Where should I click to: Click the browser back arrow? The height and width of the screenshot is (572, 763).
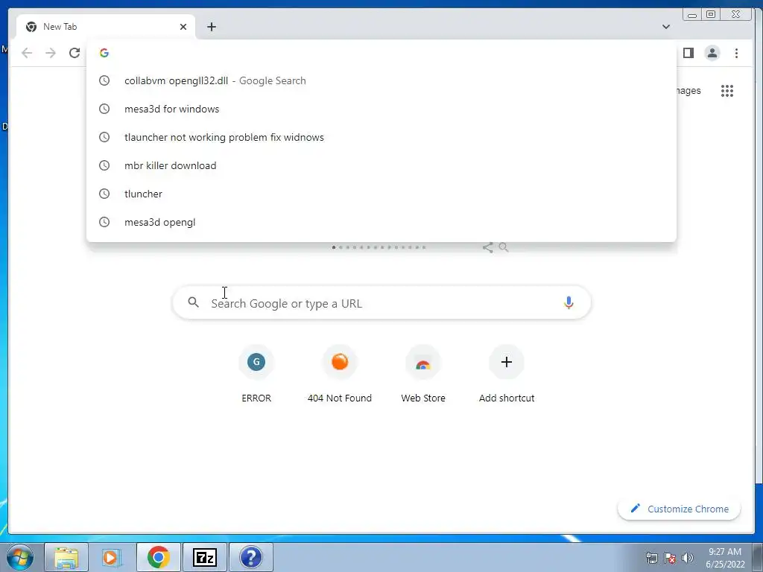click(27, 53)
